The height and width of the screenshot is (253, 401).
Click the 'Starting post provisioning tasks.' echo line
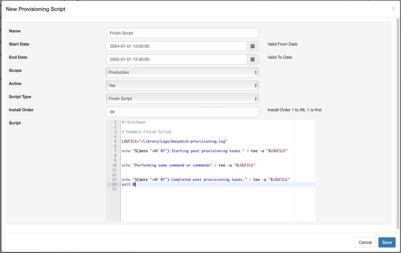[205, 151]
